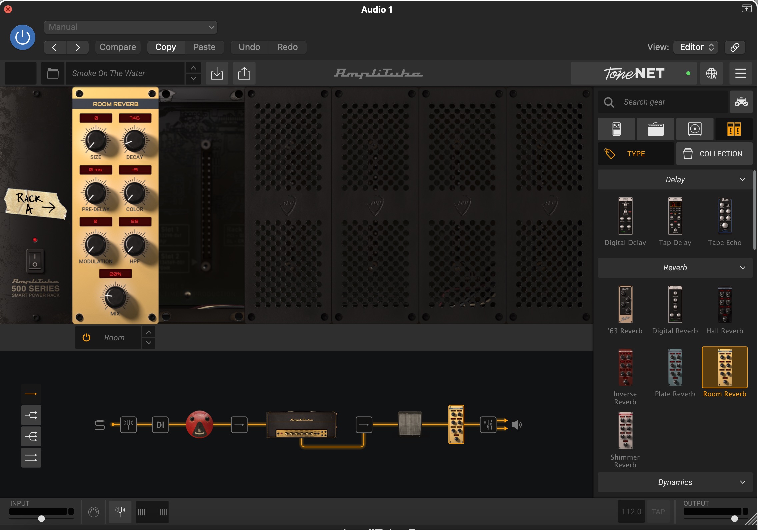Toggle the plugin power bypass button
This screenshot has height=530, width=758.
pyautogui.click(x=23, y=37)
